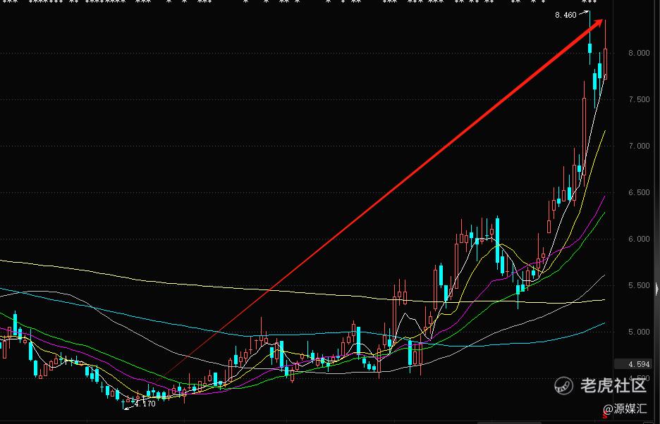Click the 4.170 low price annotation
The width and height of the screenshot is (660, 424).
tap(145, 404)
